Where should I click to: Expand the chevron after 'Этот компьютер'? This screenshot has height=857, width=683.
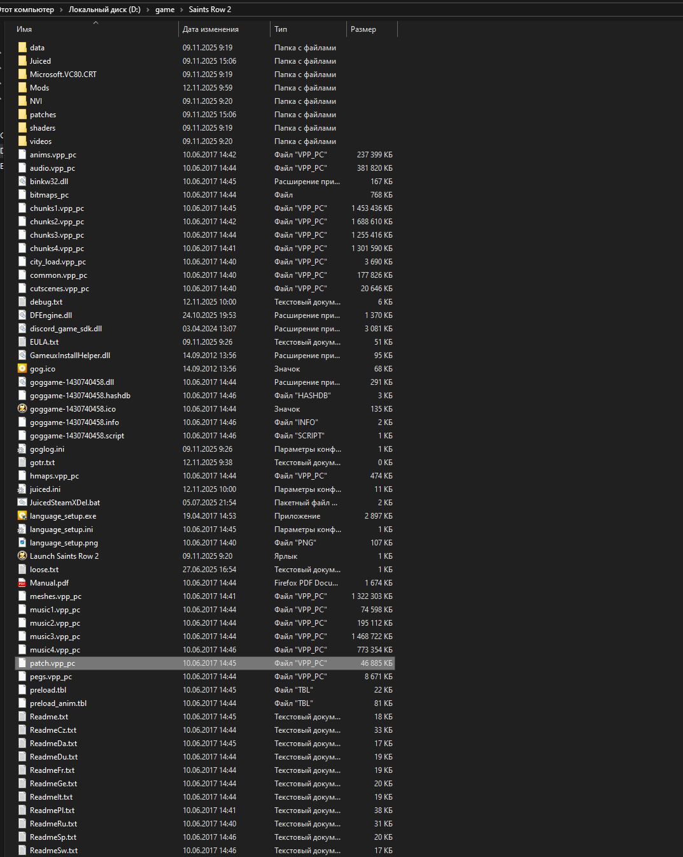pyautogui.click(x=62, y=10)
